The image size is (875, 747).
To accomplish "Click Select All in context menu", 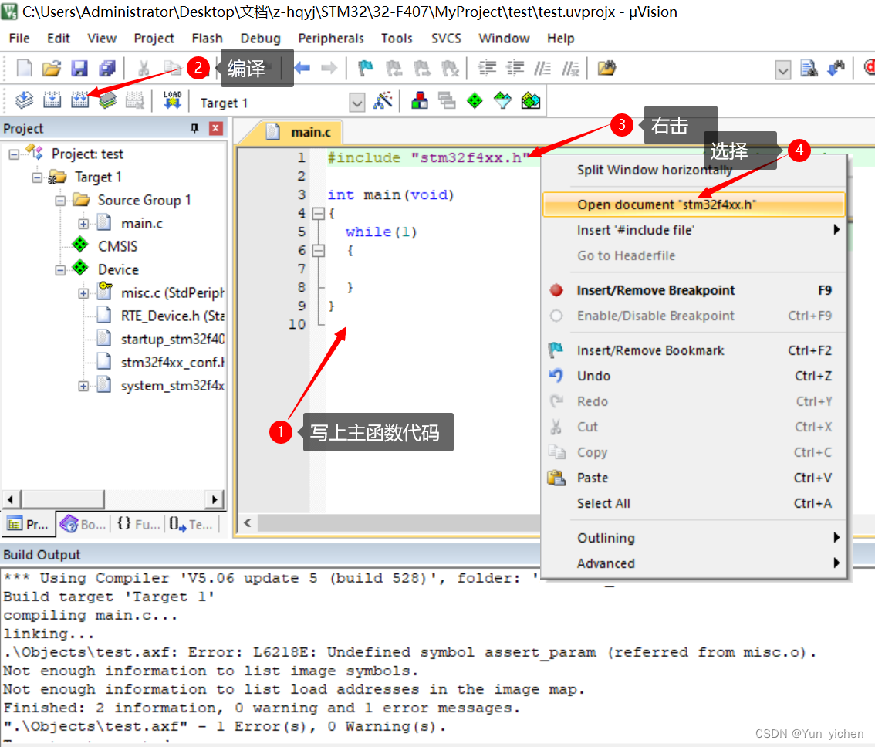I will coord(694,504).
